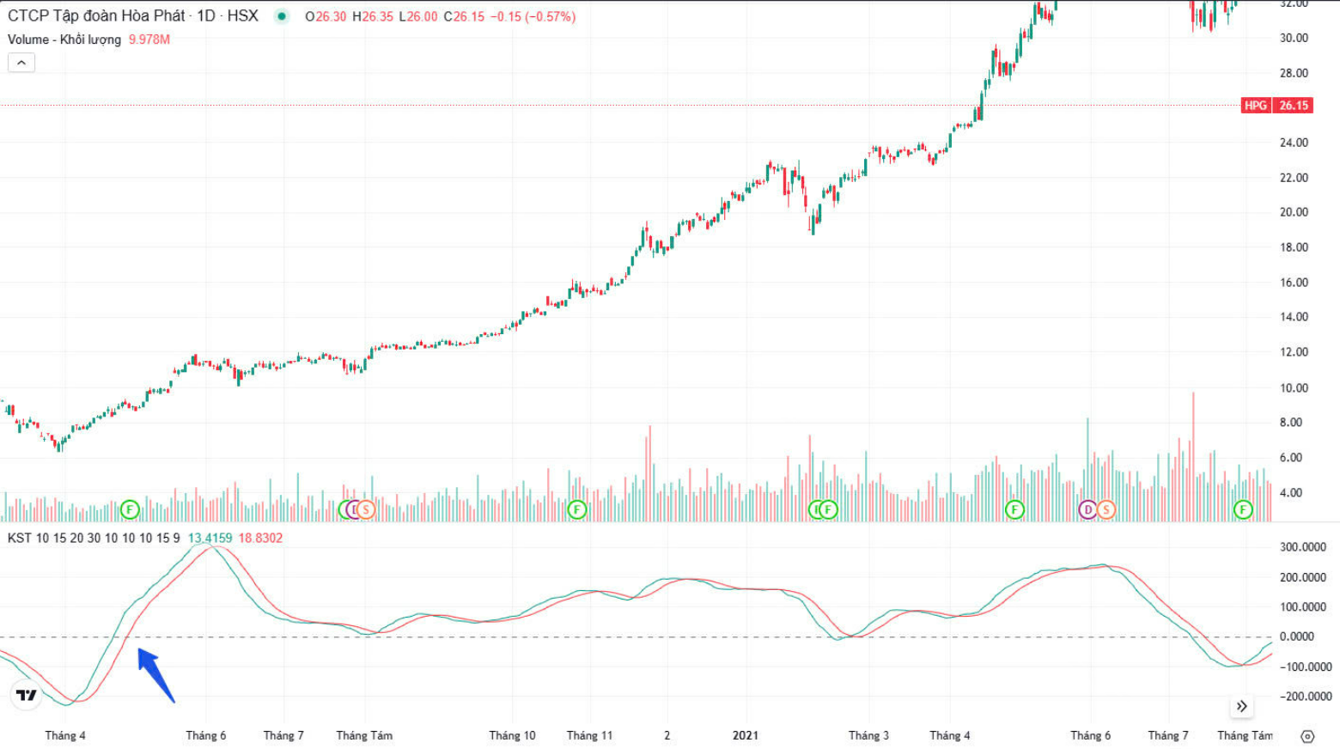Image resolution: width=1340 pixels, height=749 pixels.
Task: Open the standalone purple D dividend marker
Action: coord(1087,509)
